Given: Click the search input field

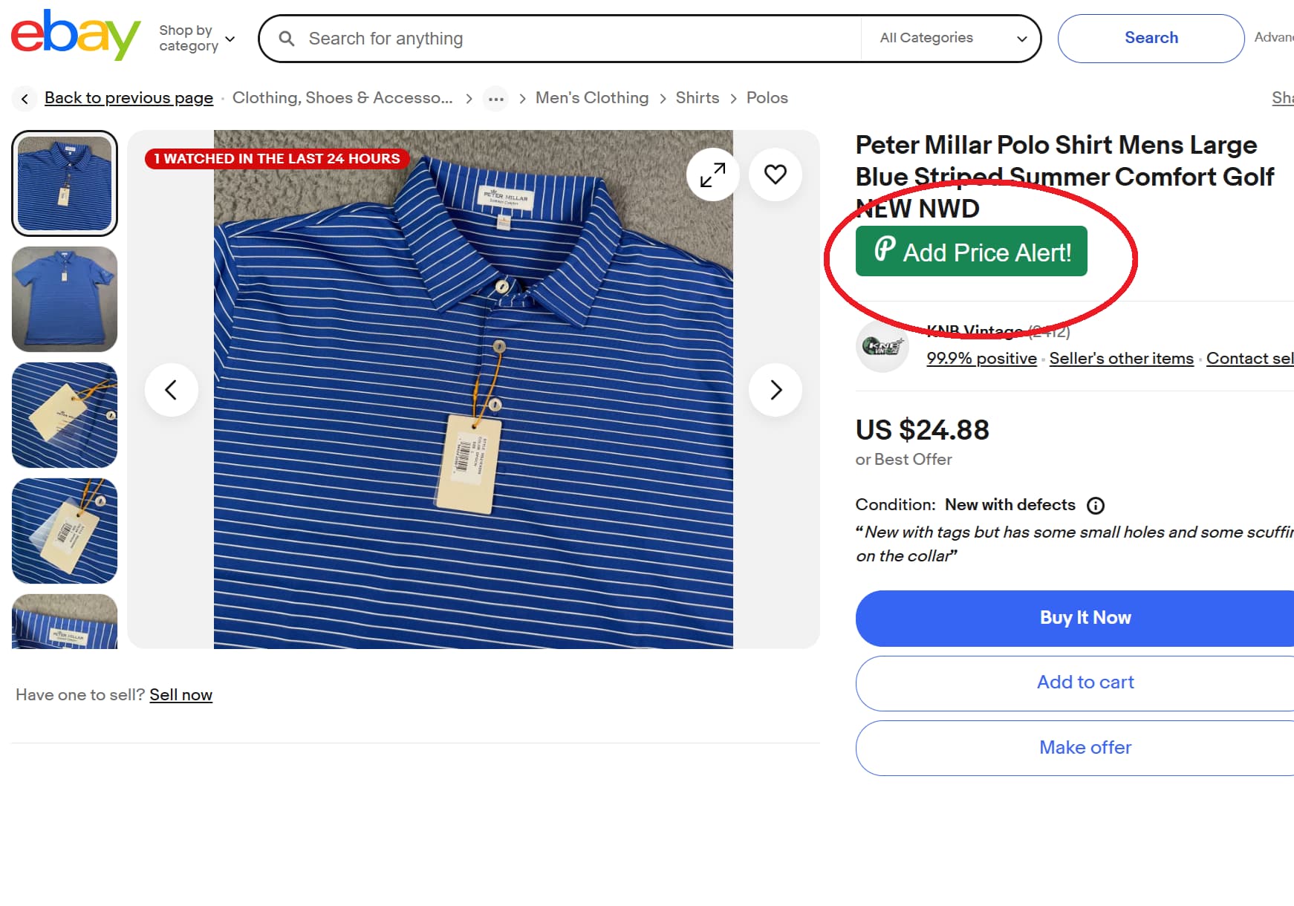Looking at the screenshot, I should [520, 38].
